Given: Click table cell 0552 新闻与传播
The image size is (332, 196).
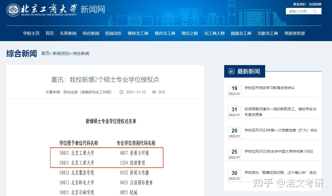Looking at the screenshot, I should 134,173.
